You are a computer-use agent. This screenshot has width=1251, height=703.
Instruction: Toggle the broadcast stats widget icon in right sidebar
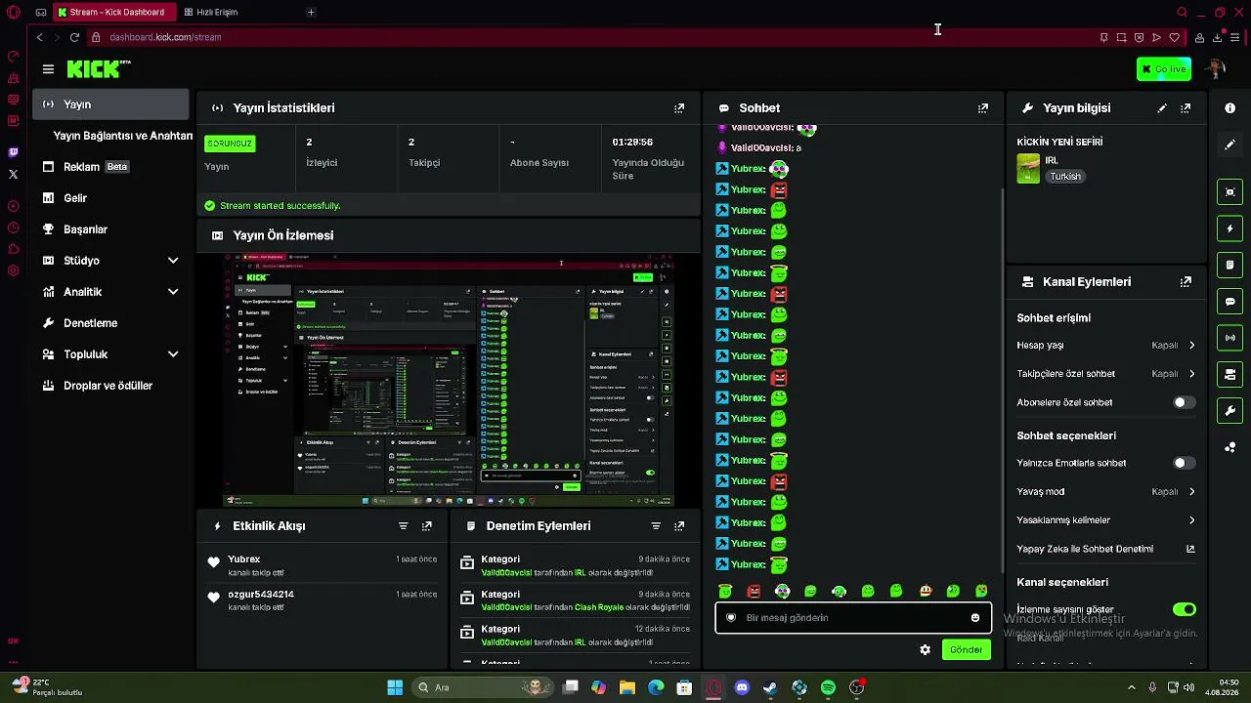1230,338
